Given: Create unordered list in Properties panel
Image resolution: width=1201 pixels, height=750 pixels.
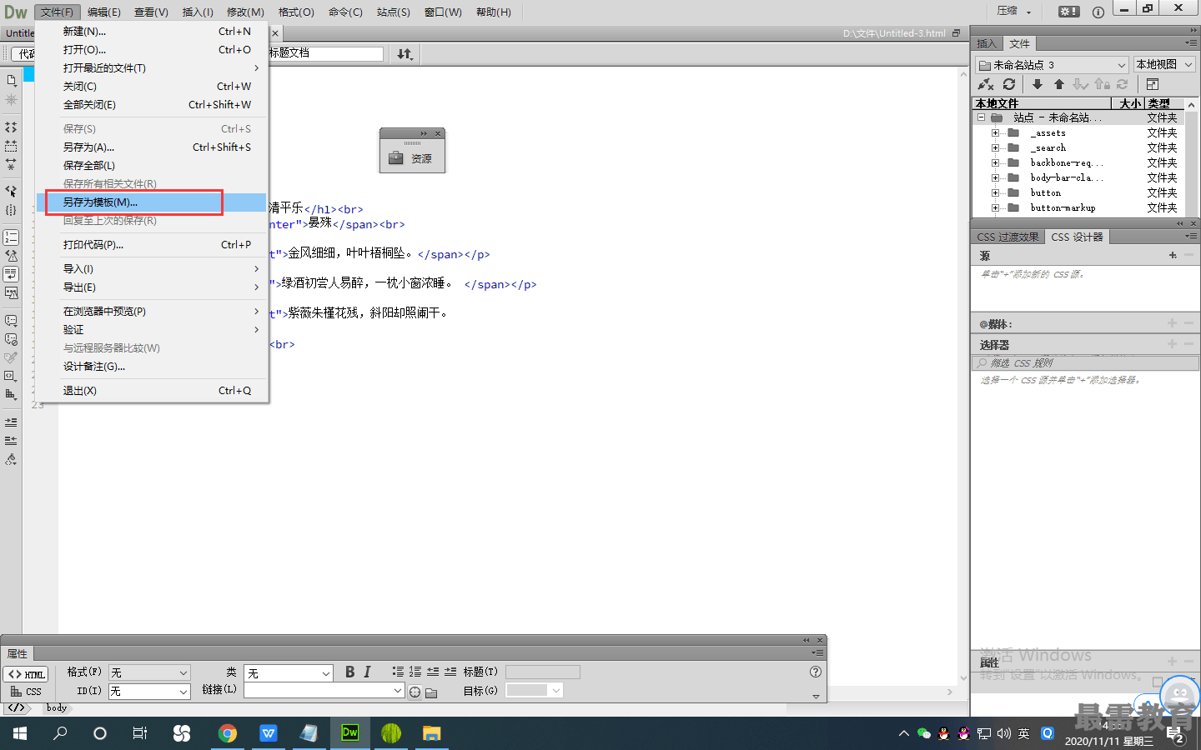Looking at the screenshot, I should coord(398,672).
